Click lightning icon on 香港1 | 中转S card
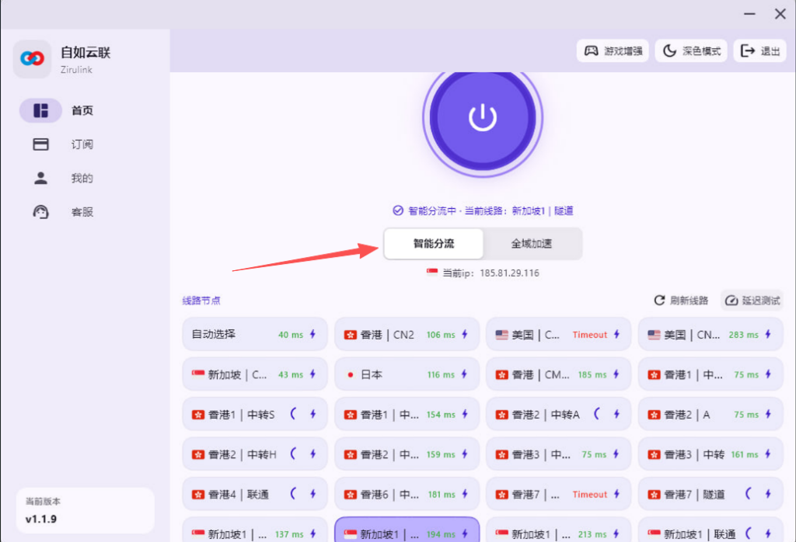 click(312, 414)
